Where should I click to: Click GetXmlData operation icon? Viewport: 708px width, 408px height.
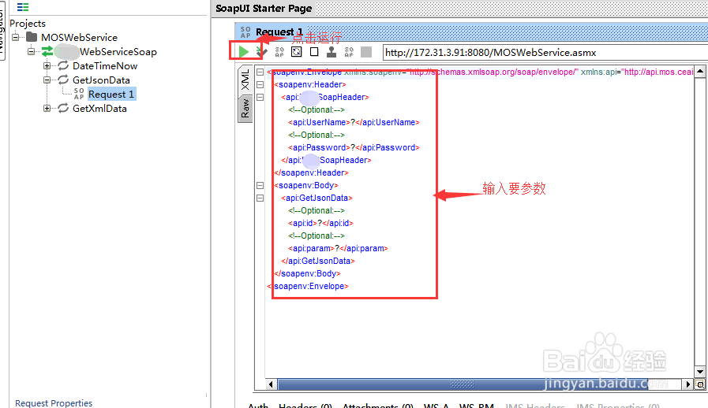point(63,108)
